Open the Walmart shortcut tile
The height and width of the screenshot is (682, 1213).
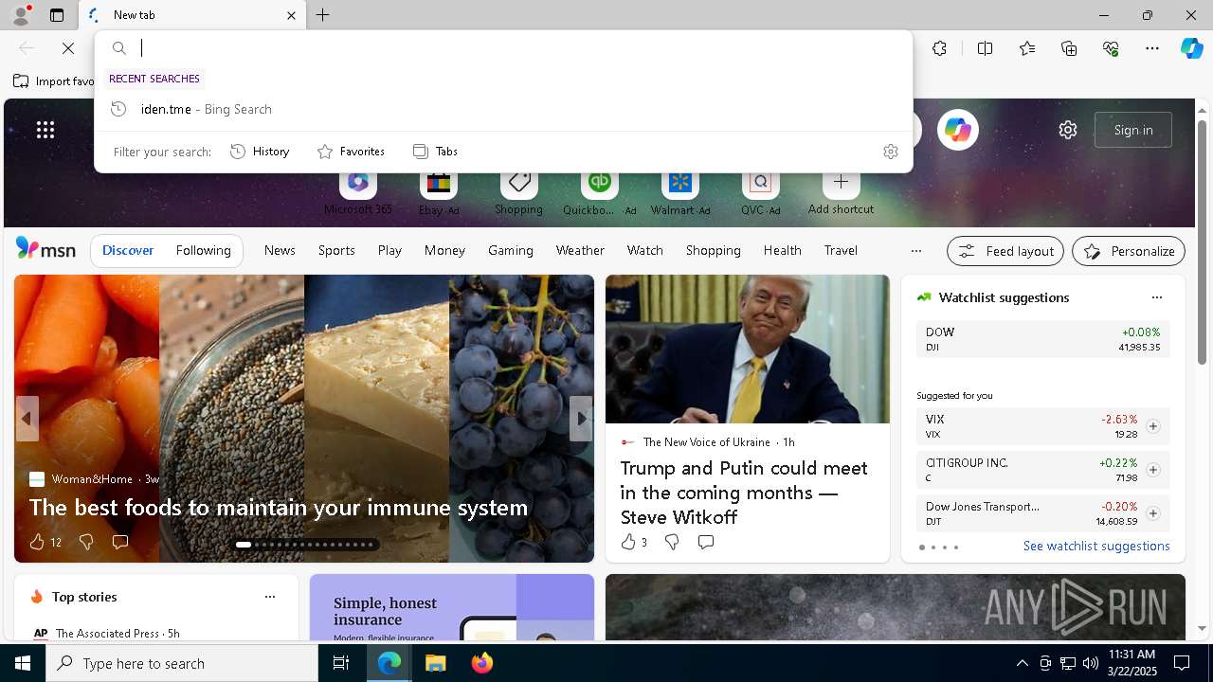click(679, 191)
